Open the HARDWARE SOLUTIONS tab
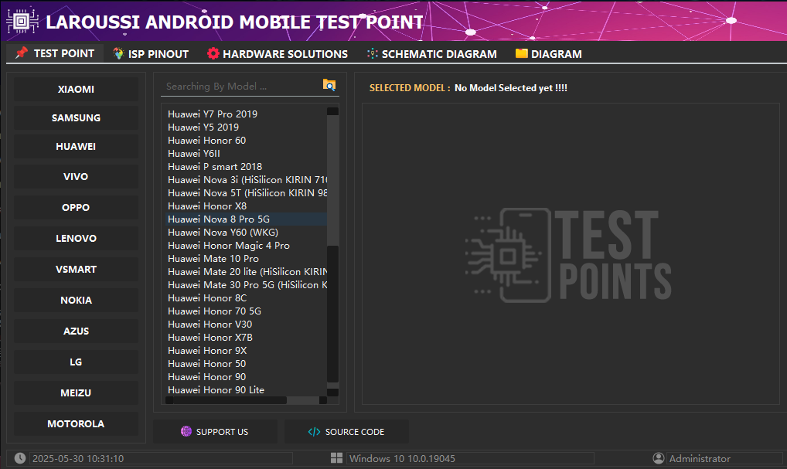Image resolution: width=787 pixels, height=469 pixels. click(x=278, y=54)
